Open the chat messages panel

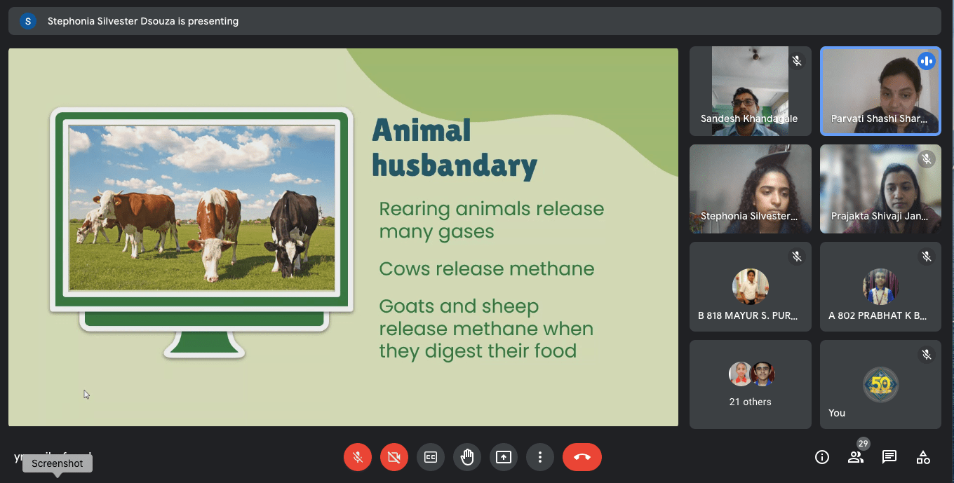tap(889, 457)
